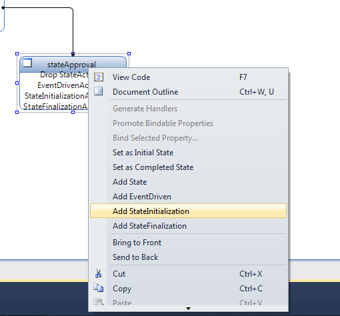The width and height of the screenshot is (340, 316).
Task: Choose Add State from the menu
Action: (x=188, y=182)
